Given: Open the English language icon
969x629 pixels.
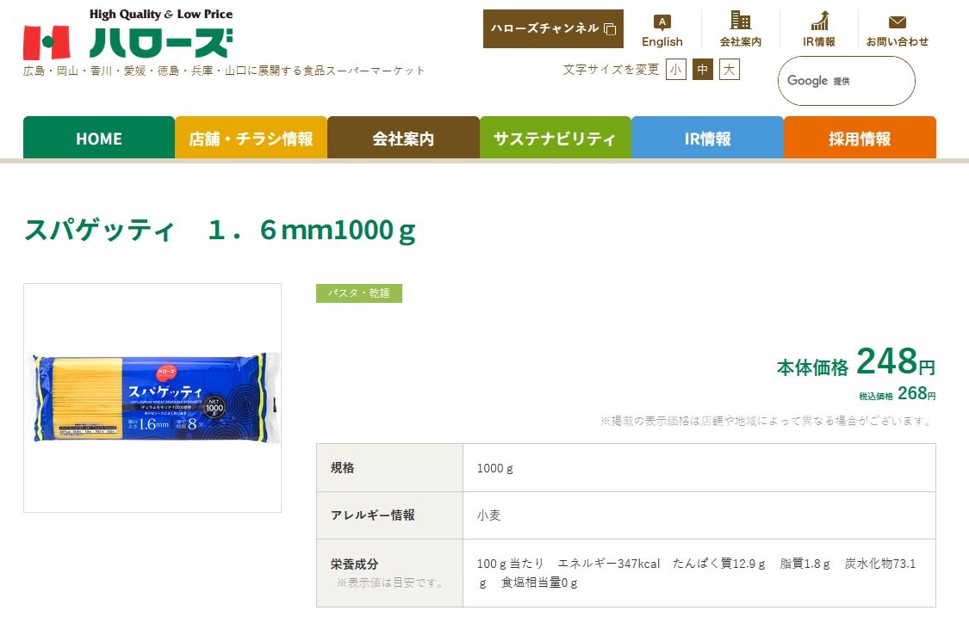Looking at the screenshot, I should pyautogui.click(x=662, y=23).
